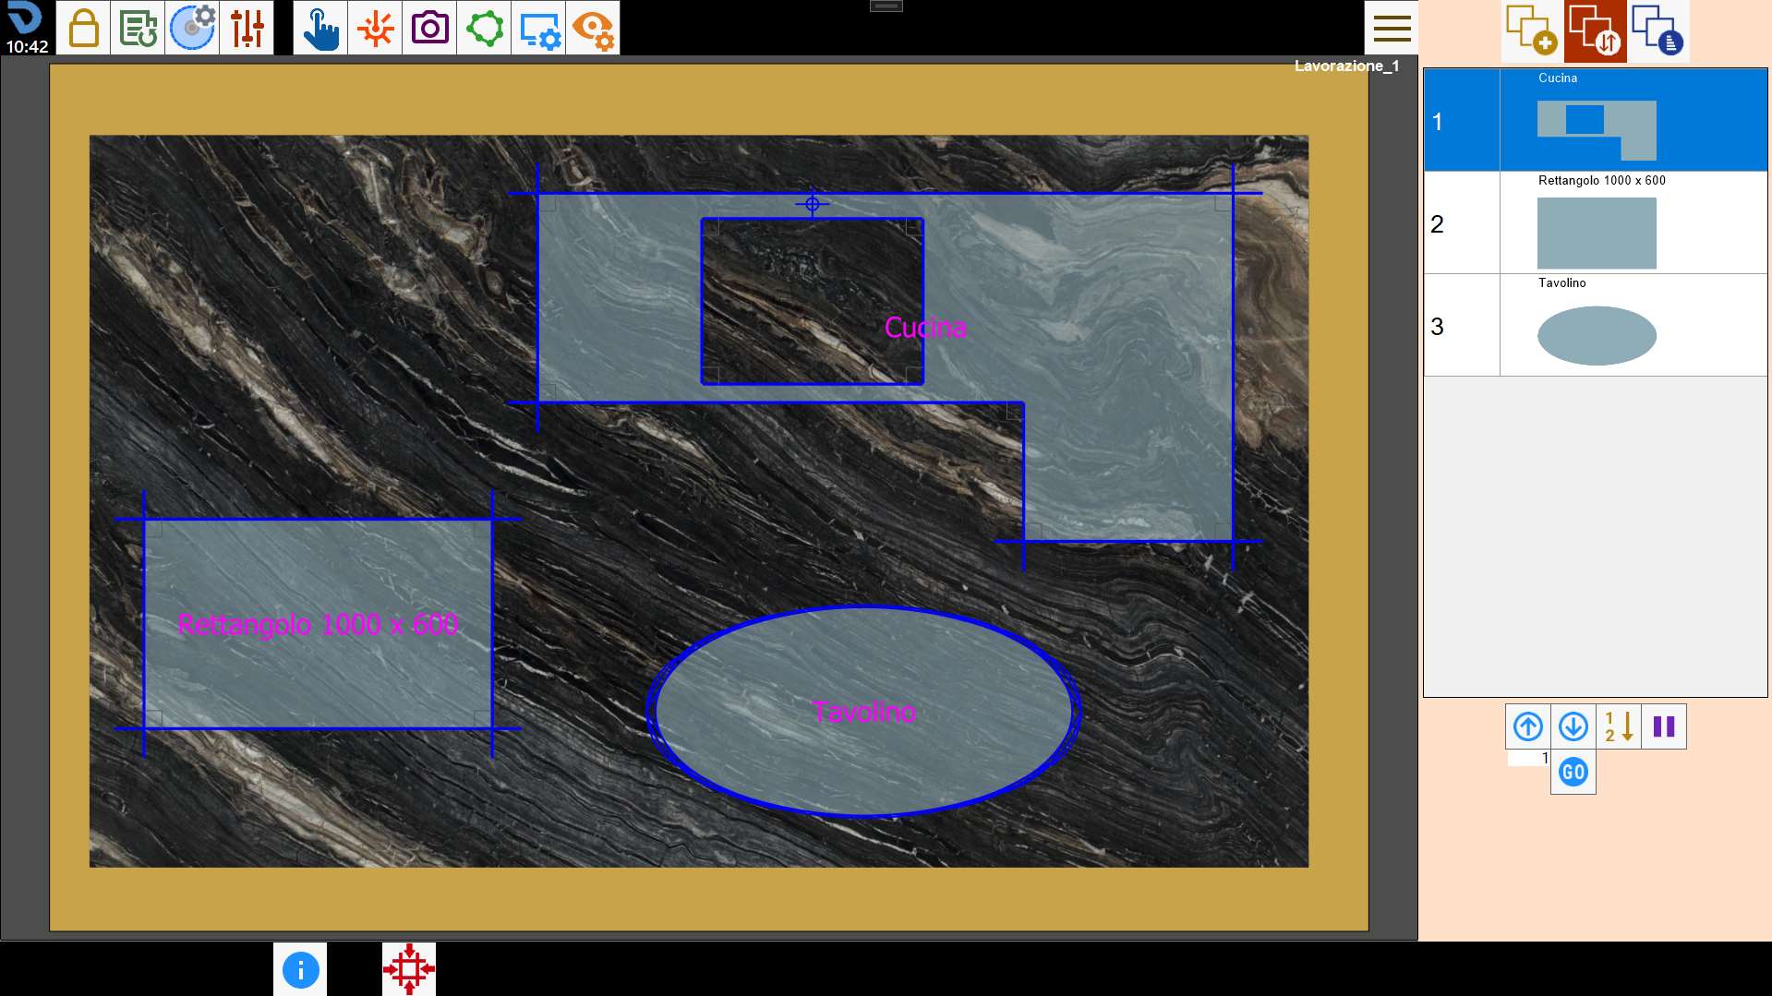Viewport: 1772px width, 996px height.
Task: Click the 10:42 clock display
Action: [27, 46]
